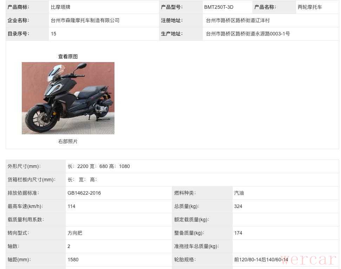The image size is (341, 269).
Task: Click the 外形尺寸(mm) label
Action: click(24, 166)
